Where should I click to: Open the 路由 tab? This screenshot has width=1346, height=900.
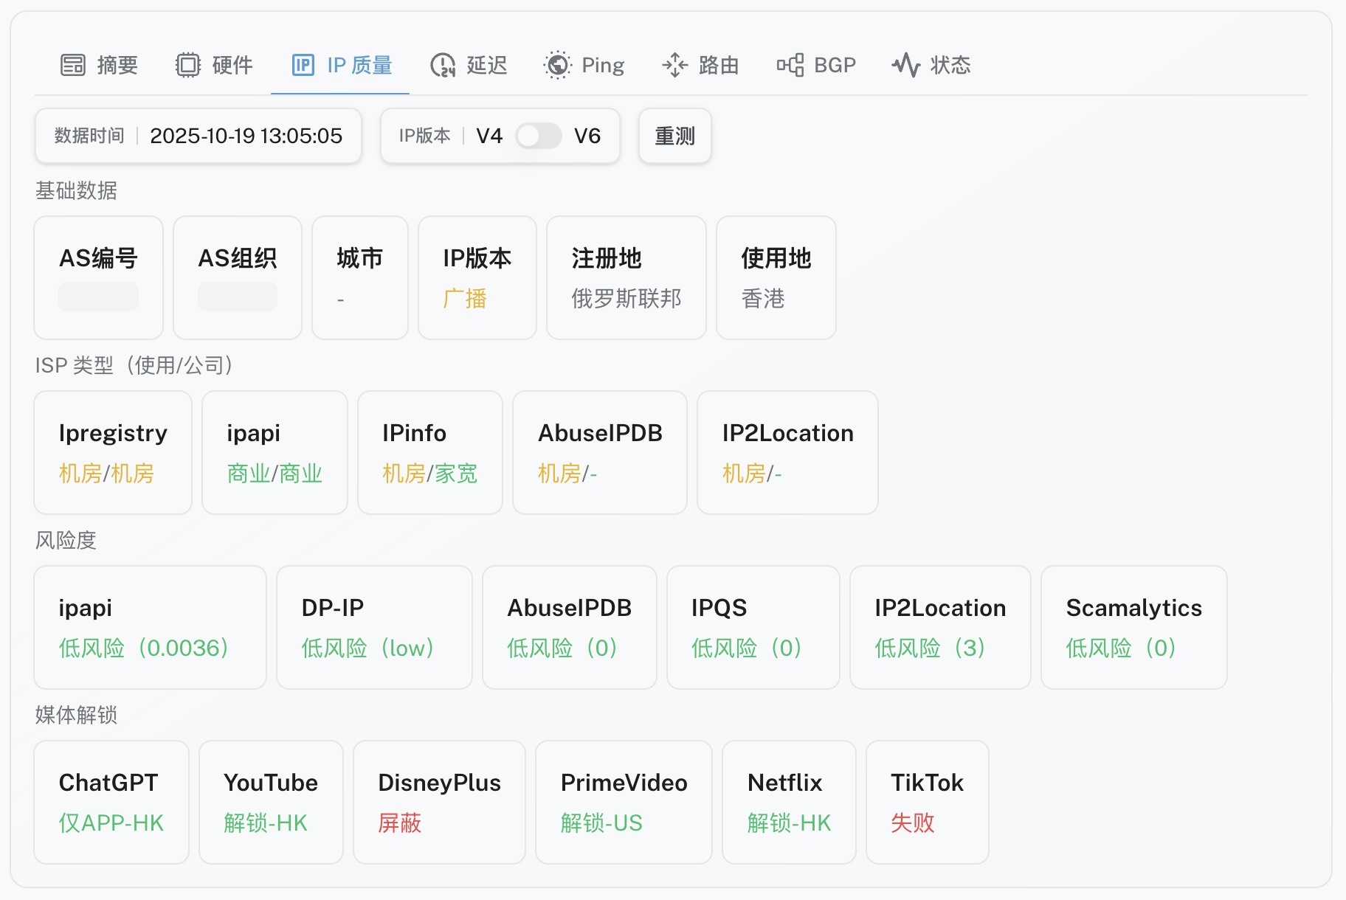click(718, 65)
